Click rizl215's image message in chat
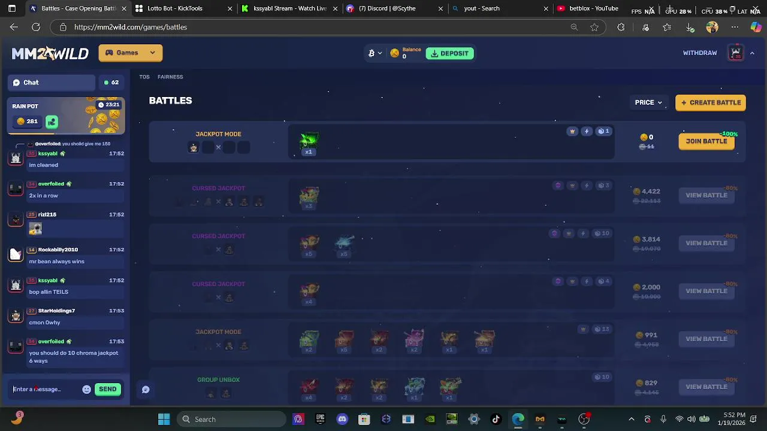The image size is (767, 431). click(35, 228)
